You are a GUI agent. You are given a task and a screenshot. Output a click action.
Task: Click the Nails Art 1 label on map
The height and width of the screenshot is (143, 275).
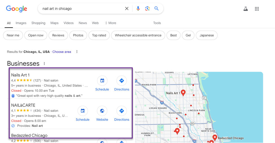173,93
